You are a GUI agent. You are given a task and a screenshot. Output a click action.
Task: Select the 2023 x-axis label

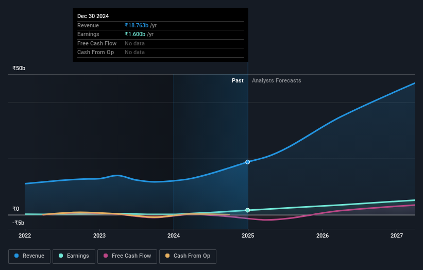[99, 235]
